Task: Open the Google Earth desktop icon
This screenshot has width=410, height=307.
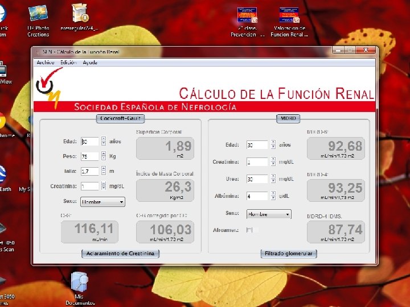Action: (x=5, y=178)
